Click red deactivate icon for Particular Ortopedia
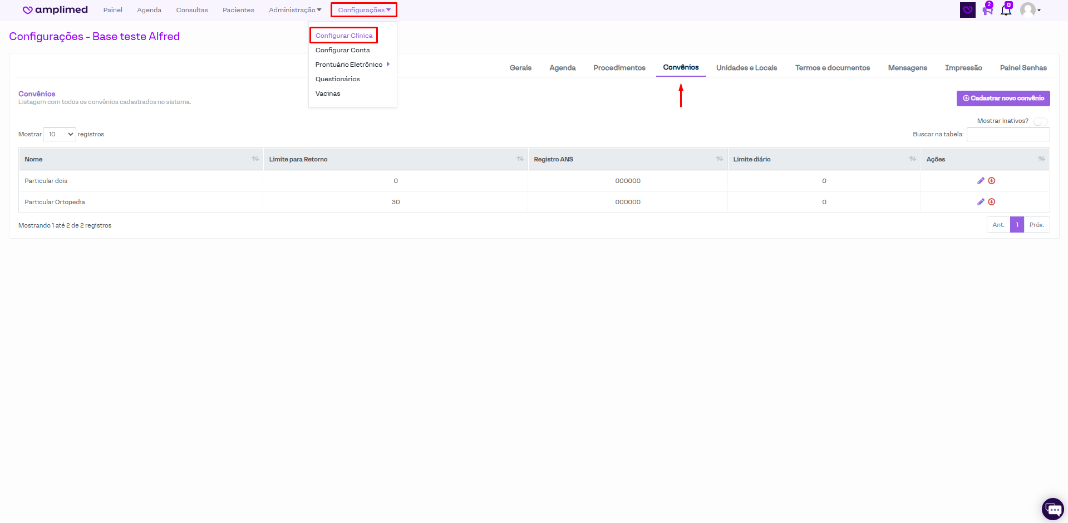This screenshot has width=1068, height=523. [x=992, y=202]
